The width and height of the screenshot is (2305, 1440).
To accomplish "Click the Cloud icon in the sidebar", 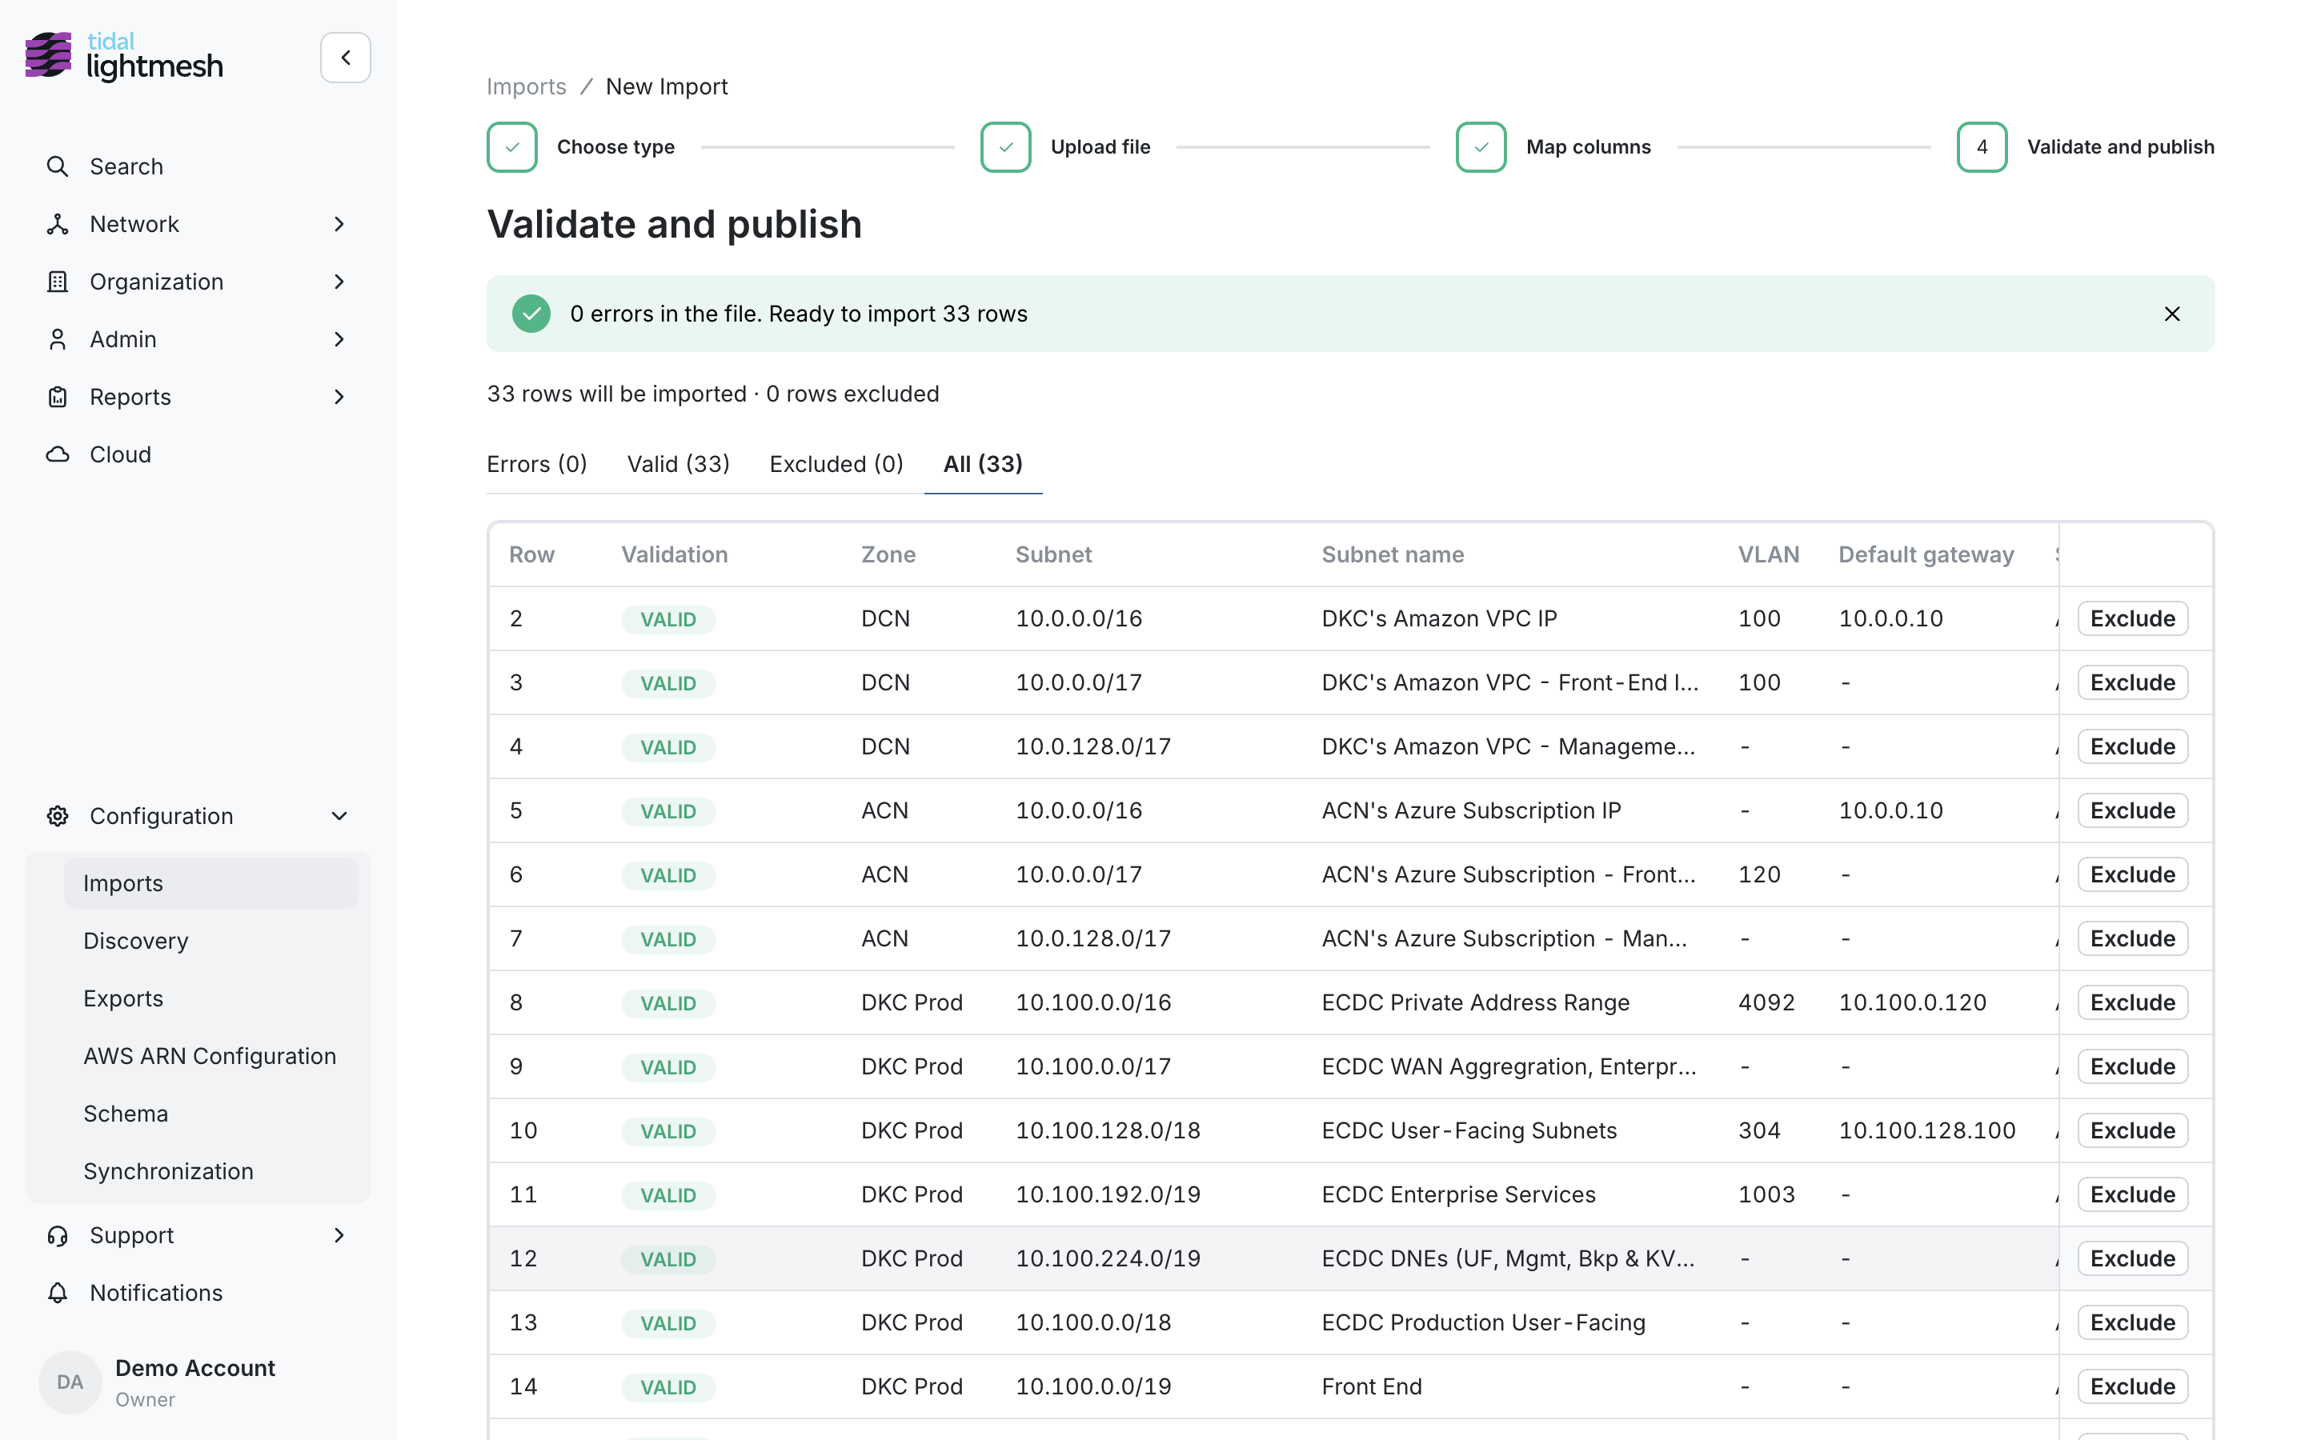I will [57, 454].
